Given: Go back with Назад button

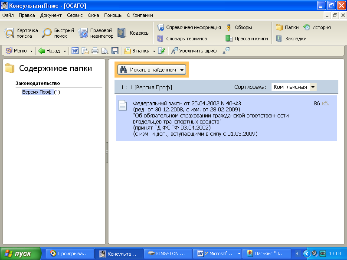Looking at the screenshot, I should click(49, 51).
